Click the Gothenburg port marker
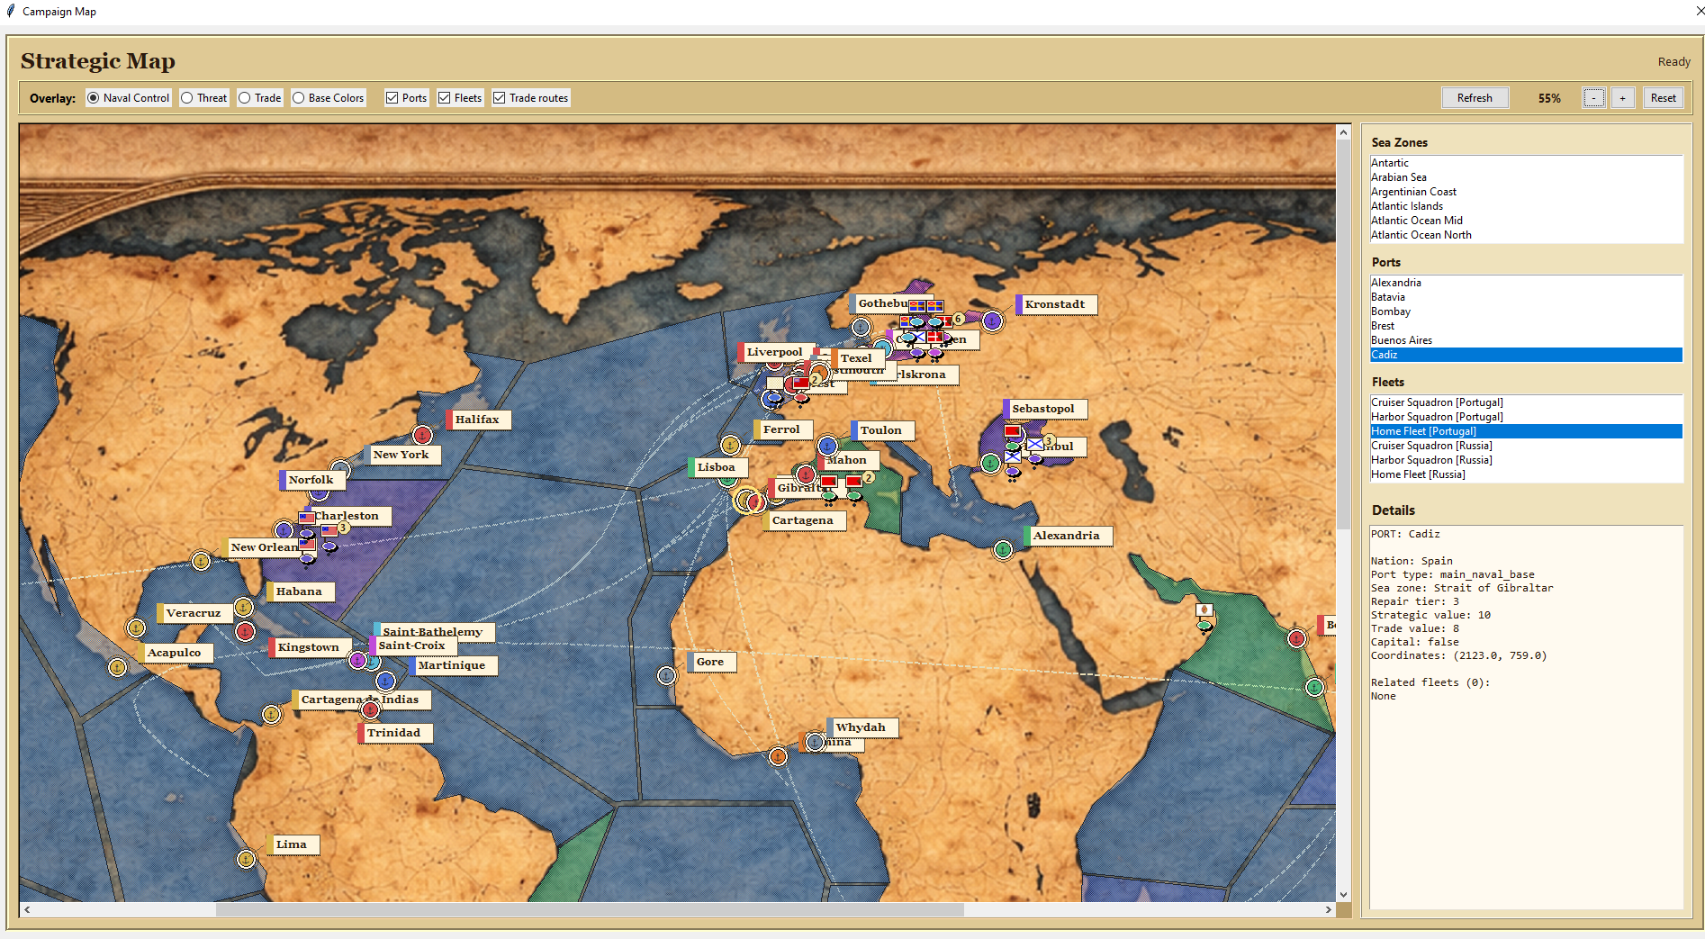 [861, 327]
